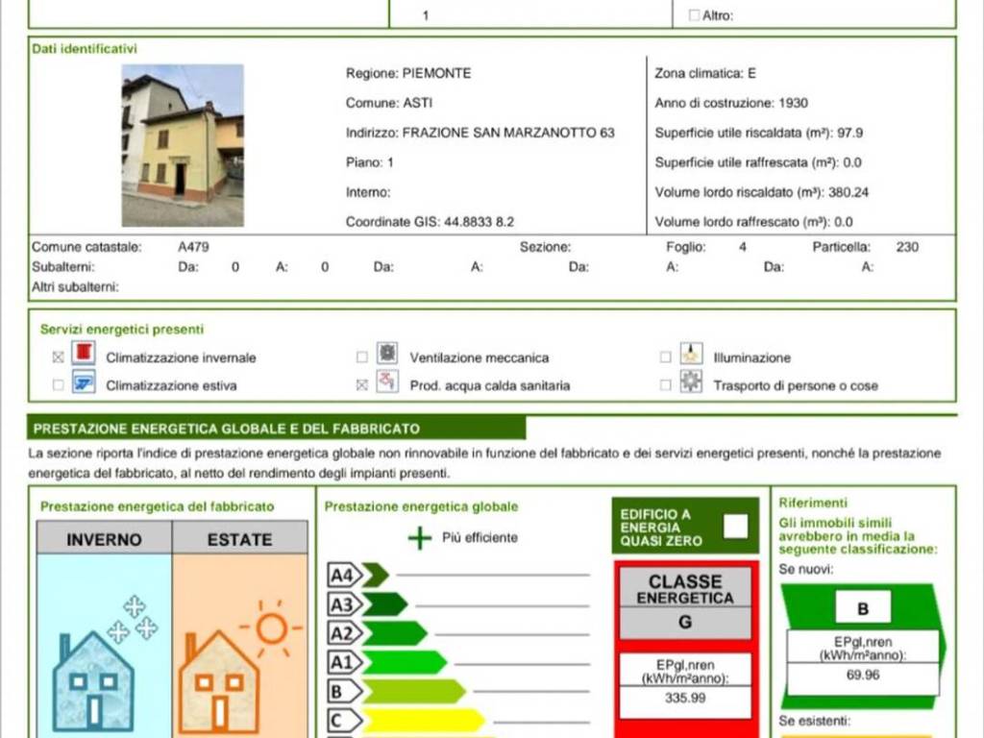Click the Climatizzazione invernale radiator icon
The width and height of the screenshot is (984, 738).
pos(85,354)
